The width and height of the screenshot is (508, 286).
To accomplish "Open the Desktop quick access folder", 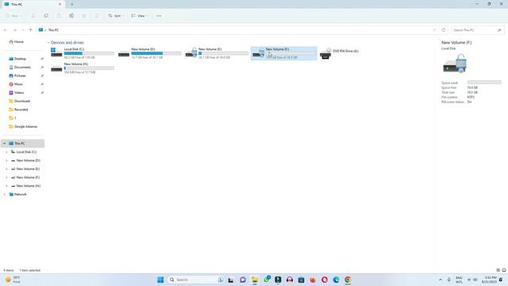I will tap(17, 59).
